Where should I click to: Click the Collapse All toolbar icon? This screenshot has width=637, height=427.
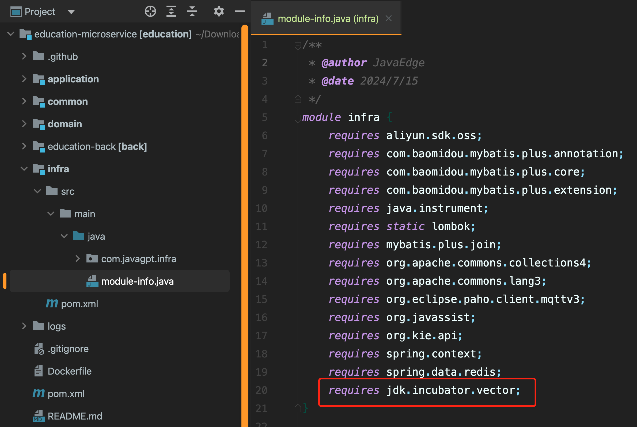(192, 12)
